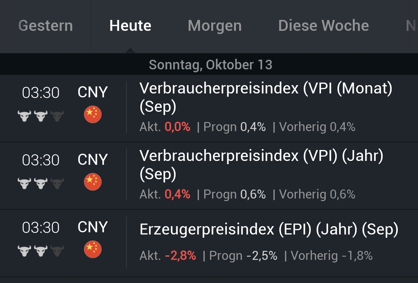Tap third dimmed bull icon in VPI (Monat) row
418x283 pixels.
click(x=57, y=116)
